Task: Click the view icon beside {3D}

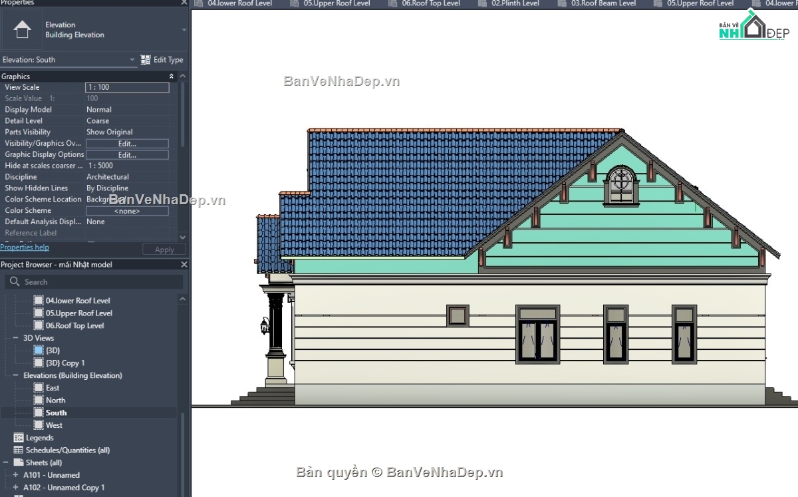Action: click(x=39, y=350)
